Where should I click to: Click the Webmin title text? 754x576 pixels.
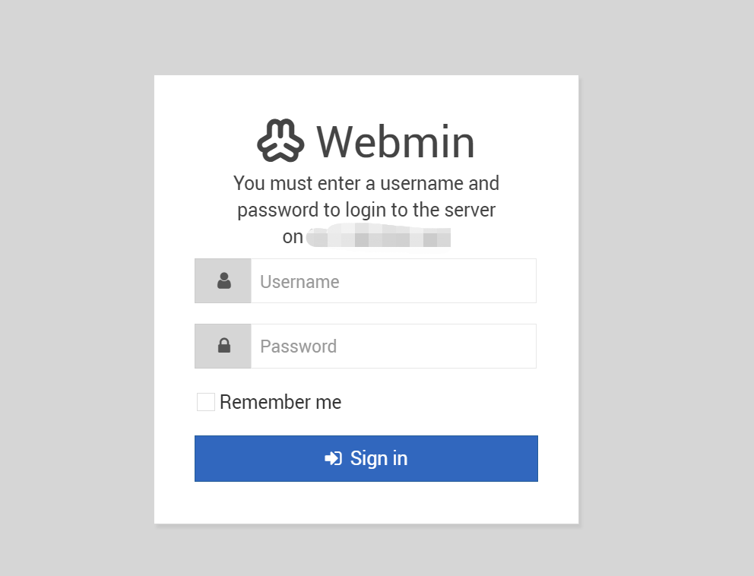pos(395,141)
